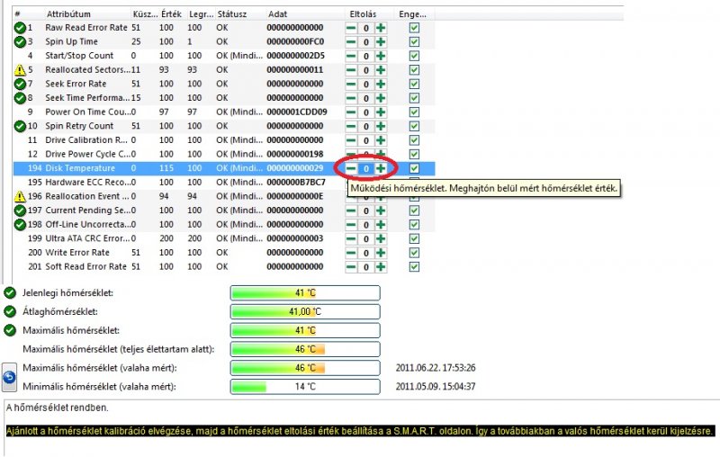Click warning icon on Reallocation Event row
This screenshot has width=720, height=457.
(x=20, y=196)
